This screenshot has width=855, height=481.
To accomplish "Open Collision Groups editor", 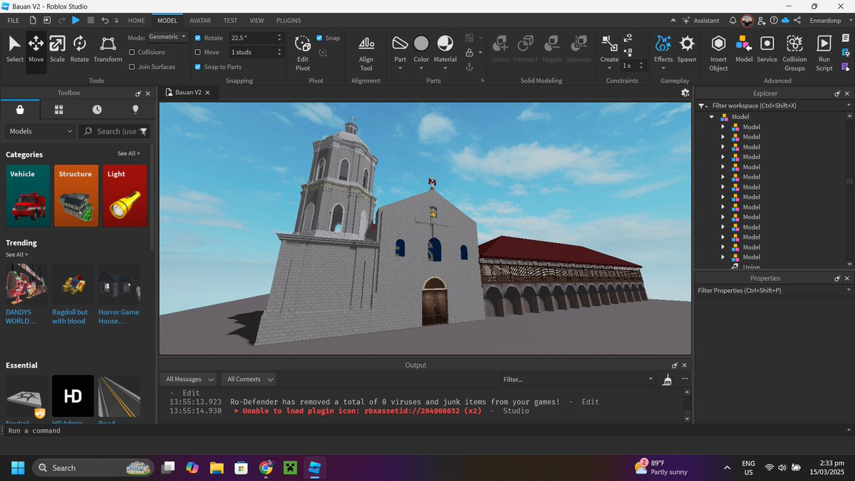I will (x=794, y=53).
